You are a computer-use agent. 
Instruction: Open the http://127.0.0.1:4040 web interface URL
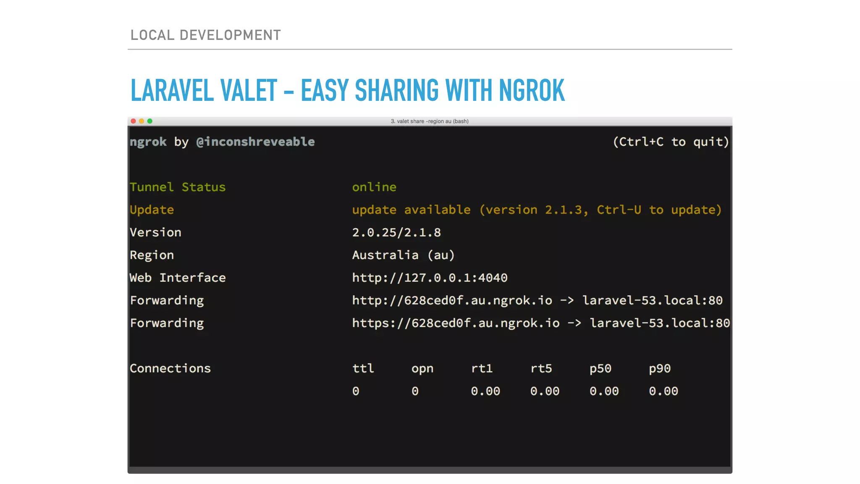[x=430, y=278]
